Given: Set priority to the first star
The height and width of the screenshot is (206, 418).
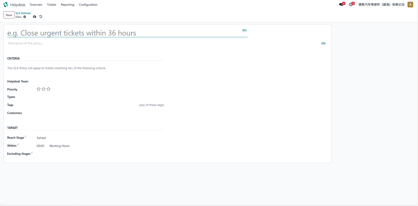Looking at the screenshot, I should coord(39,89).
